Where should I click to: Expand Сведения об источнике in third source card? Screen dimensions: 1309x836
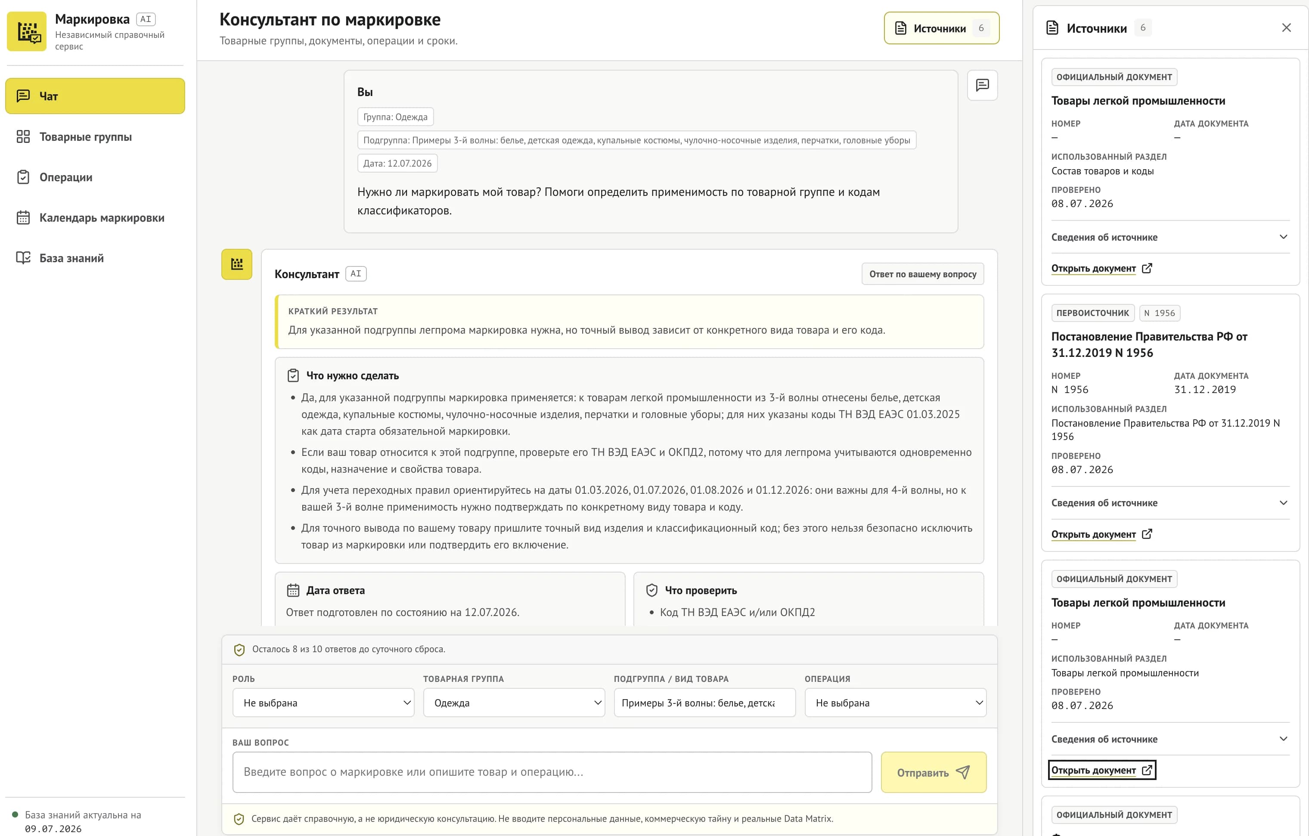pos(1170,739)
